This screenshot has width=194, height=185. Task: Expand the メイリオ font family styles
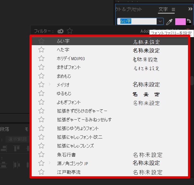(49, 85)
